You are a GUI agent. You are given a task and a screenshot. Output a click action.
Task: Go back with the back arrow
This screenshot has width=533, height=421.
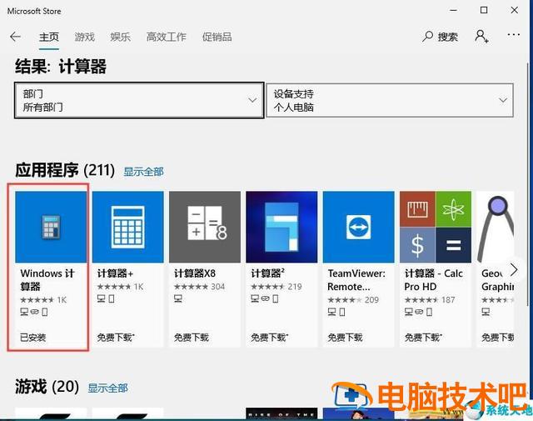pyautogui.click(x=15, y=37)
